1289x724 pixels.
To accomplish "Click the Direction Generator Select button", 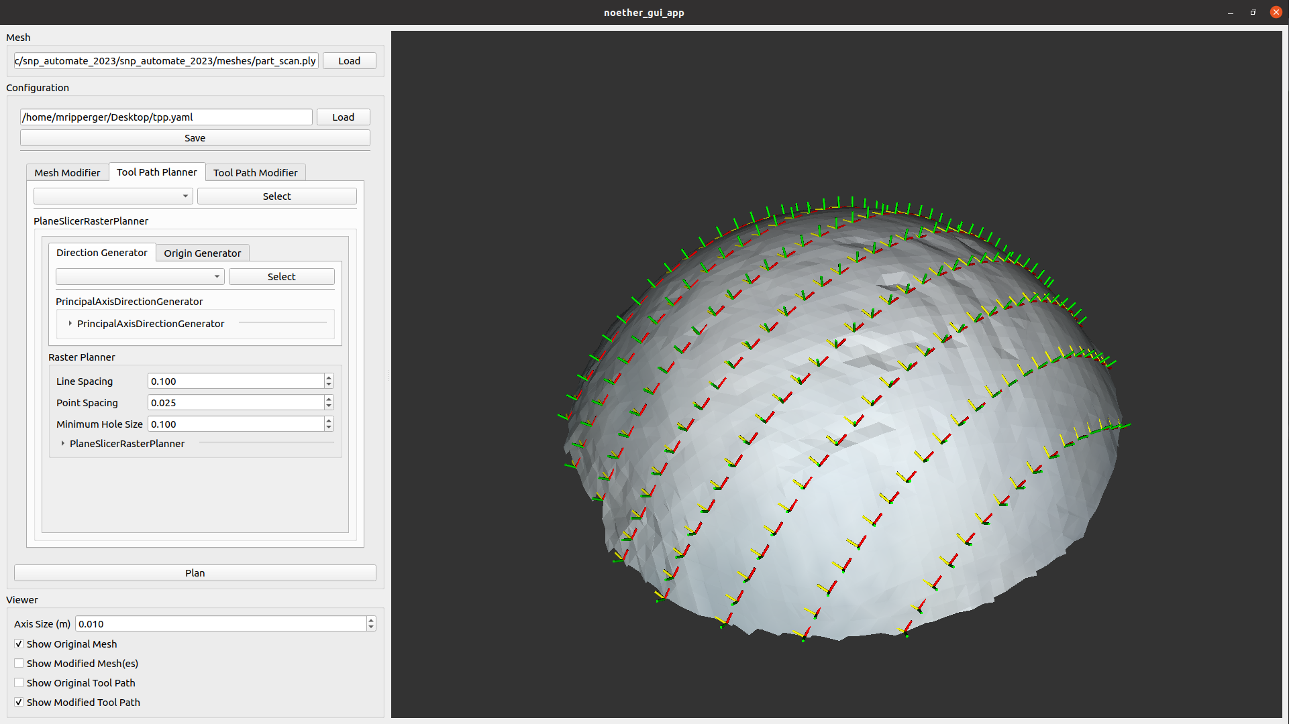I will tap(280, 277).
